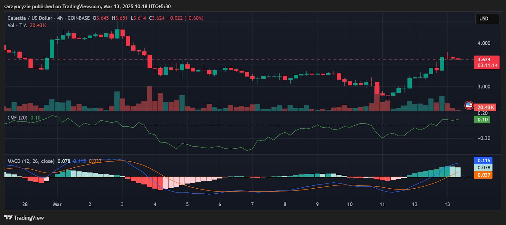
Task: Click the orange 0.037 signal axis tag
Action: click(x=484, y=175)
